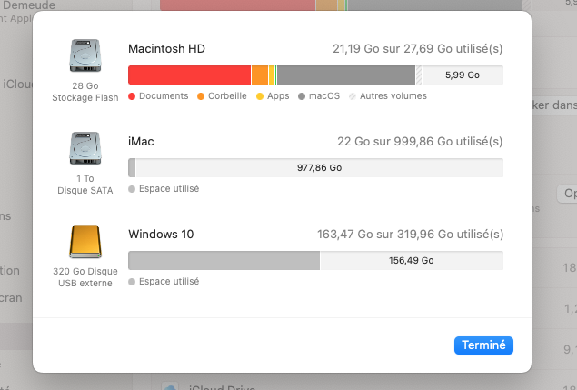The width and height of the screenshot is (577, 390).
Task: Select the red Documents segment of storage bar
Action: coord(189,75)
